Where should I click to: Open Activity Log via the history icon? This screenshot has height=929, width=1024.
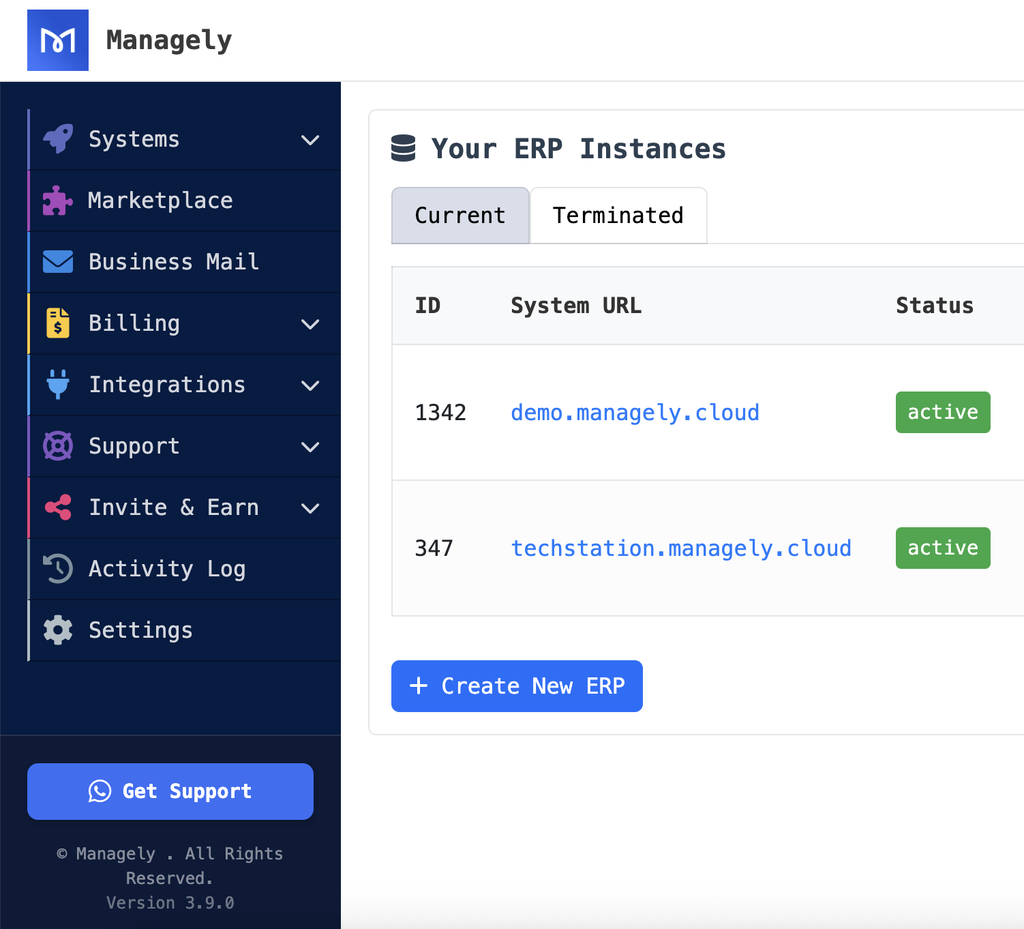[58, 568]
